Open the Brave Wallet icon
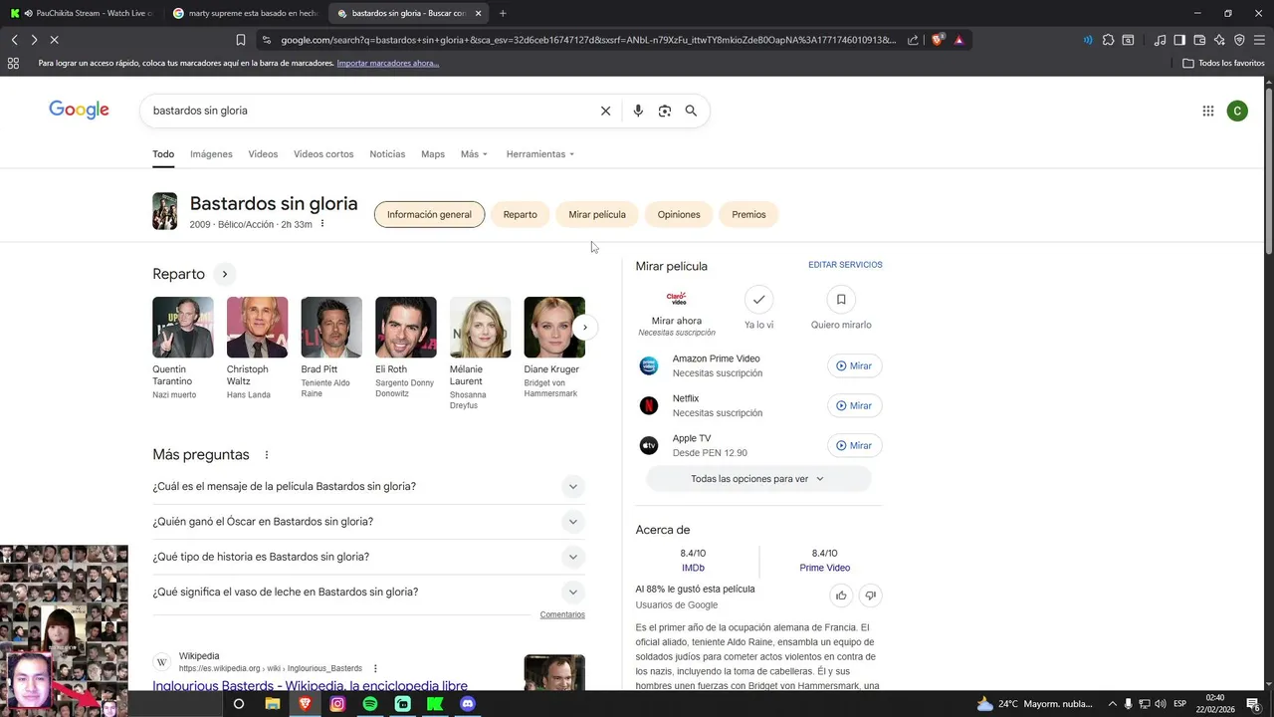Viewport: 1274px width, 717px height. (1199, 40)
